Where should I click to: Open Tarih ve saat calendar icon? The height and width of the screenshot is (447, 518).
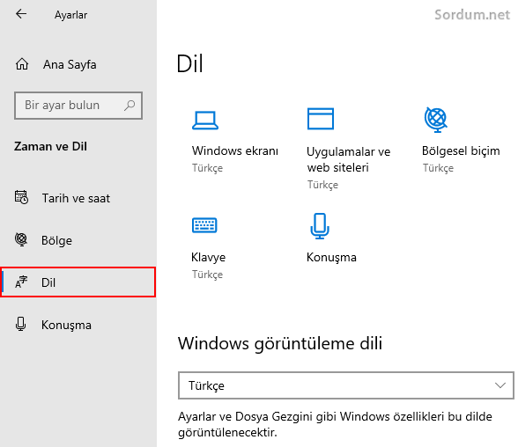pos(21,198)
